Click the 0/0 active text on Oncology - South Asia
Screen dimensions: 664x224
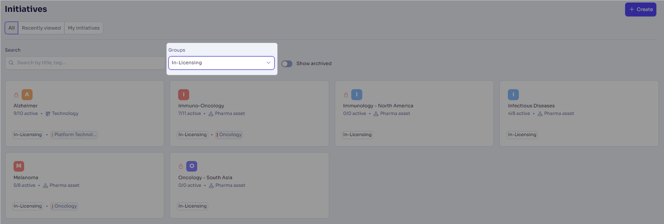point(190,186)
